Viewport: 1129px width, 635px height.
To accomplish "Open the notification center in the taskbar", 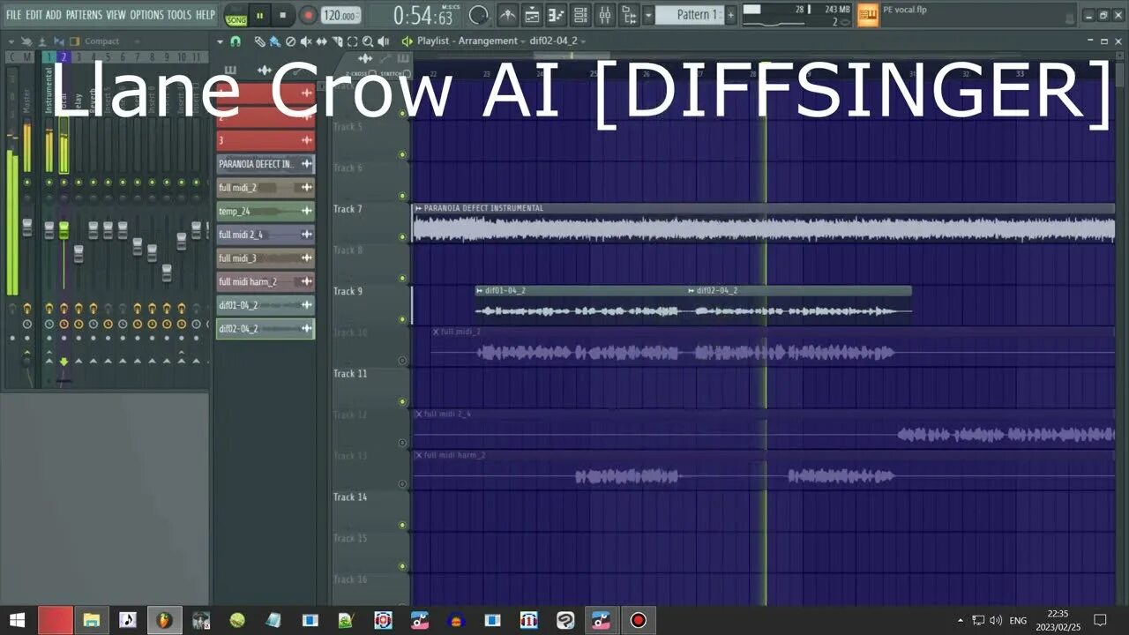I will [x=1100, y=620].
